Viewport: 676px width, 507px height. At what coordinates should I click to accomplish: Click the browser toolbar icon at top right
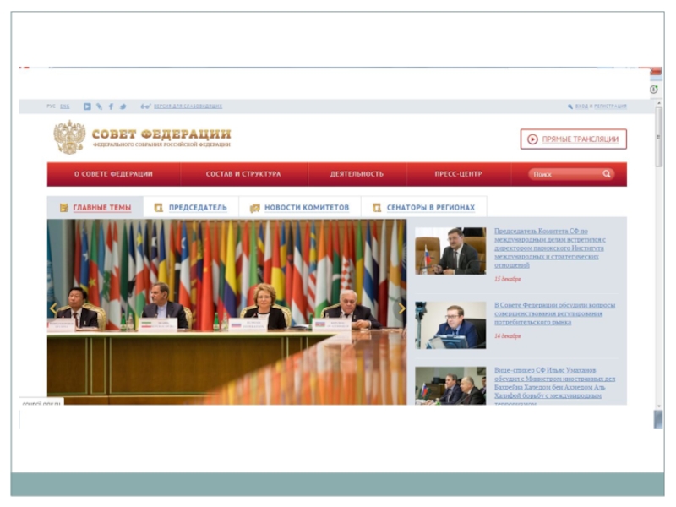pyautogui.click(x=653, y=90)
